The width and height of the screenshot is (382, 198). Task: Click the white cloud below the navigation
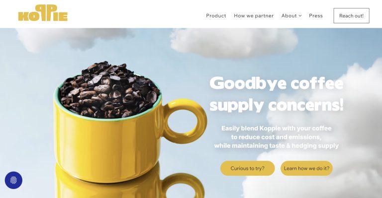(x=234, y=43)
